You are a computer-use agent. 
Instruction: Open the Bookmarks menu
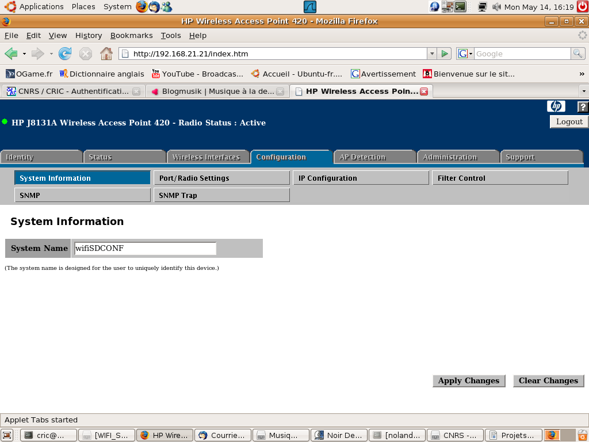point(131,35)
